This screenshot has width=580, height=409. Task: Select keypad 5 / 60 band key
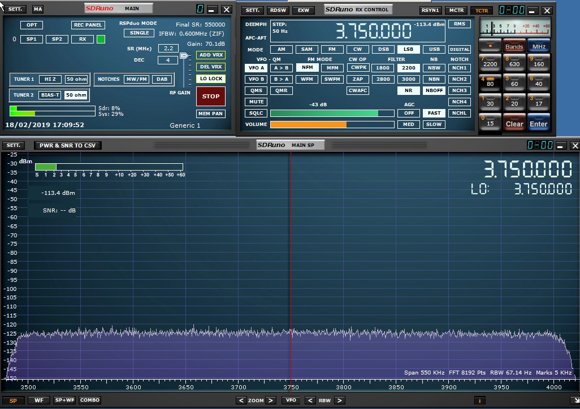514,82
